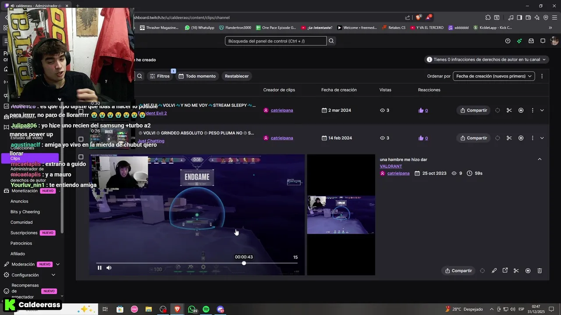561x315 pixels.
Task: Pause the clip video playback
Action: 99,268
